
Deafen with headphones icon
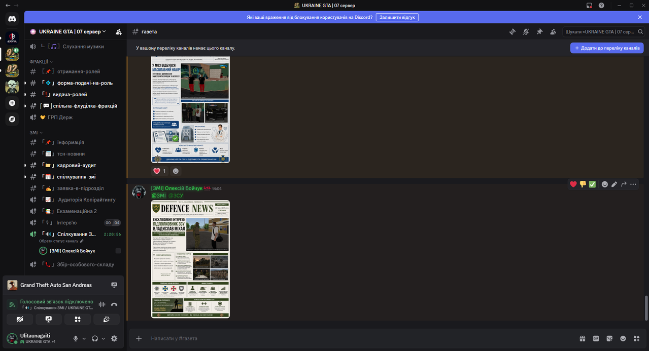tap(95, 338)
